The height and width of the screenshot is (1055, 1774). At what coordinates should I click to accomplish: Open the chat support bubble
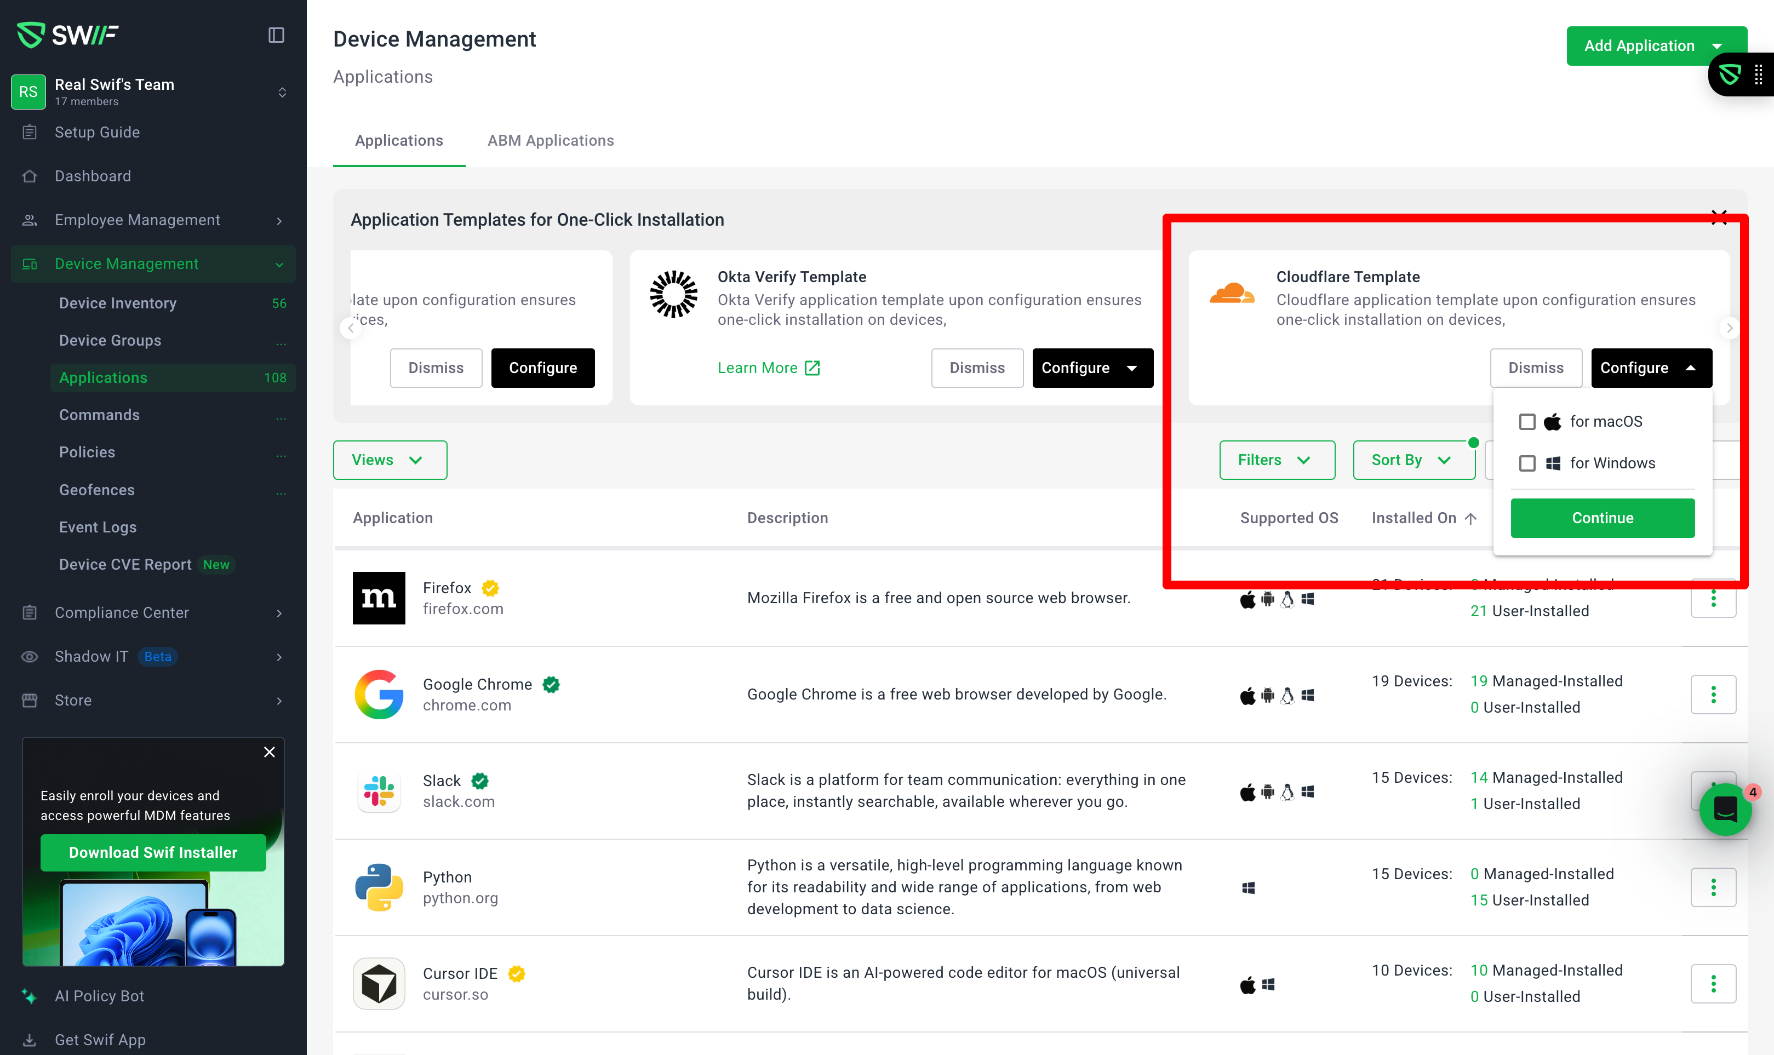(x=1725, y=809)
